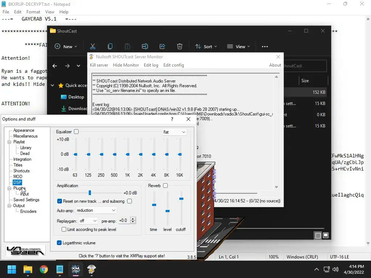Check Limit according to peak level
The height and width of the screenshot is (278, 371).
click(x=64, y=229)
